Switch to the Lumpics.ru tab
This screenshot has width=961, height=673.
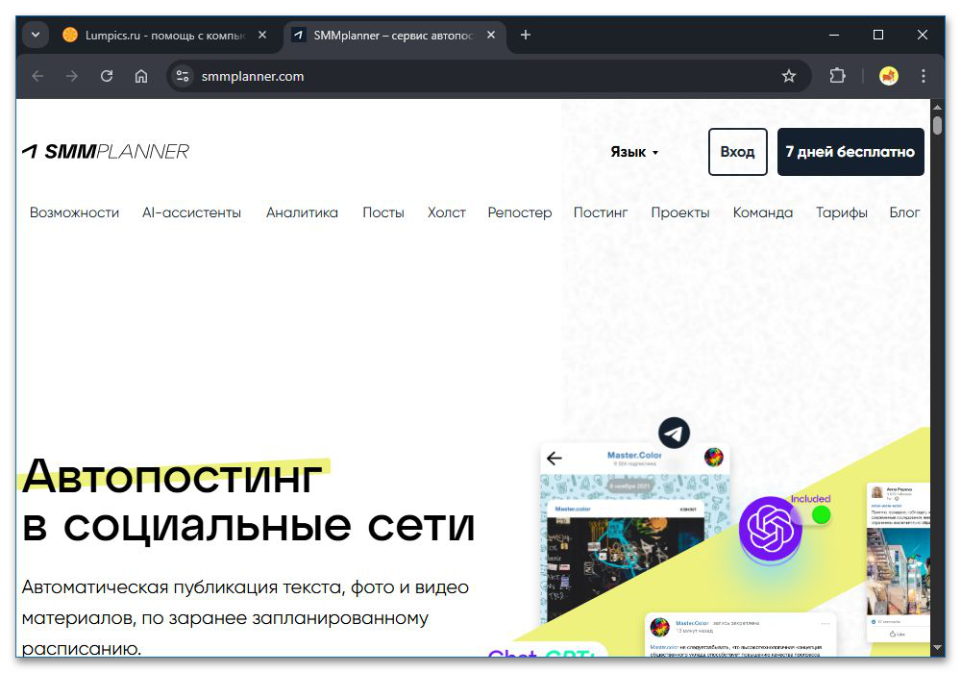point(165,35)
